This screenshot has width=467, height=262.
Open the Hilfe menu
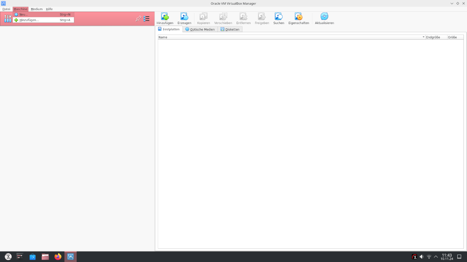[x=49, y=9]
